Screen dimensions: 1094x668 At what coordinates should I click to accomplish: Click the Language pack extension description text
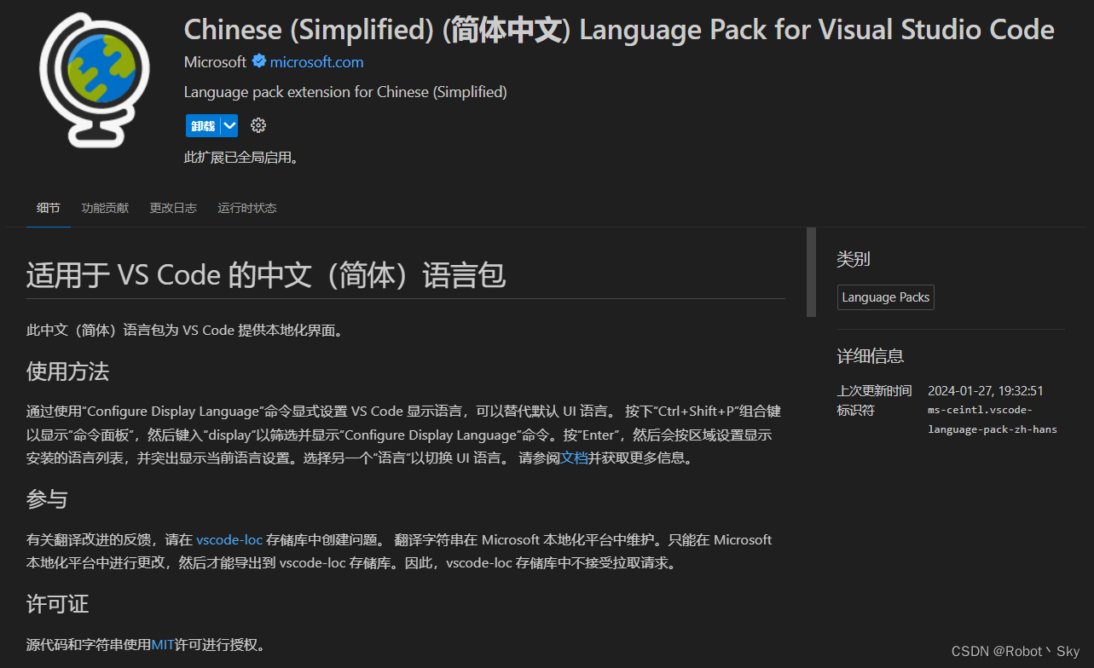345,92
